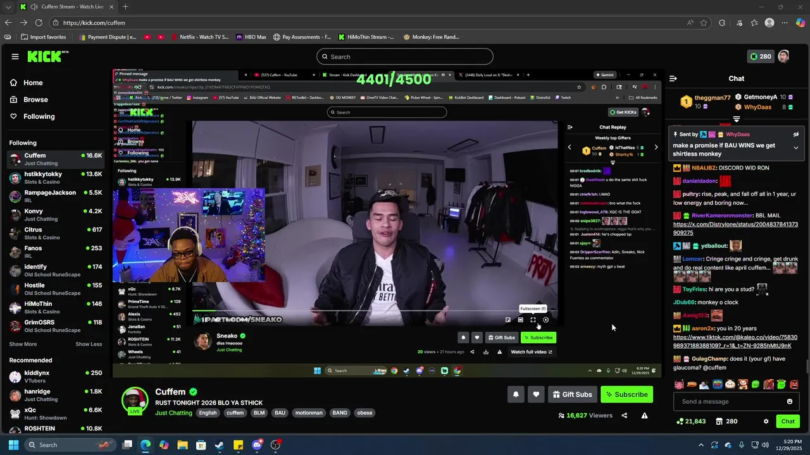Report stream using warning triangle icon
This screenshot has height=455, width=810.
644,416
